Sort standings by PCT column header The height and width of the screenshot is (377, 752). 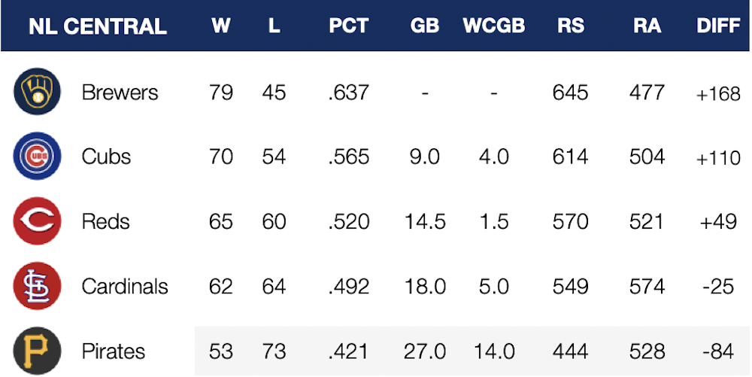coord(348,26)
